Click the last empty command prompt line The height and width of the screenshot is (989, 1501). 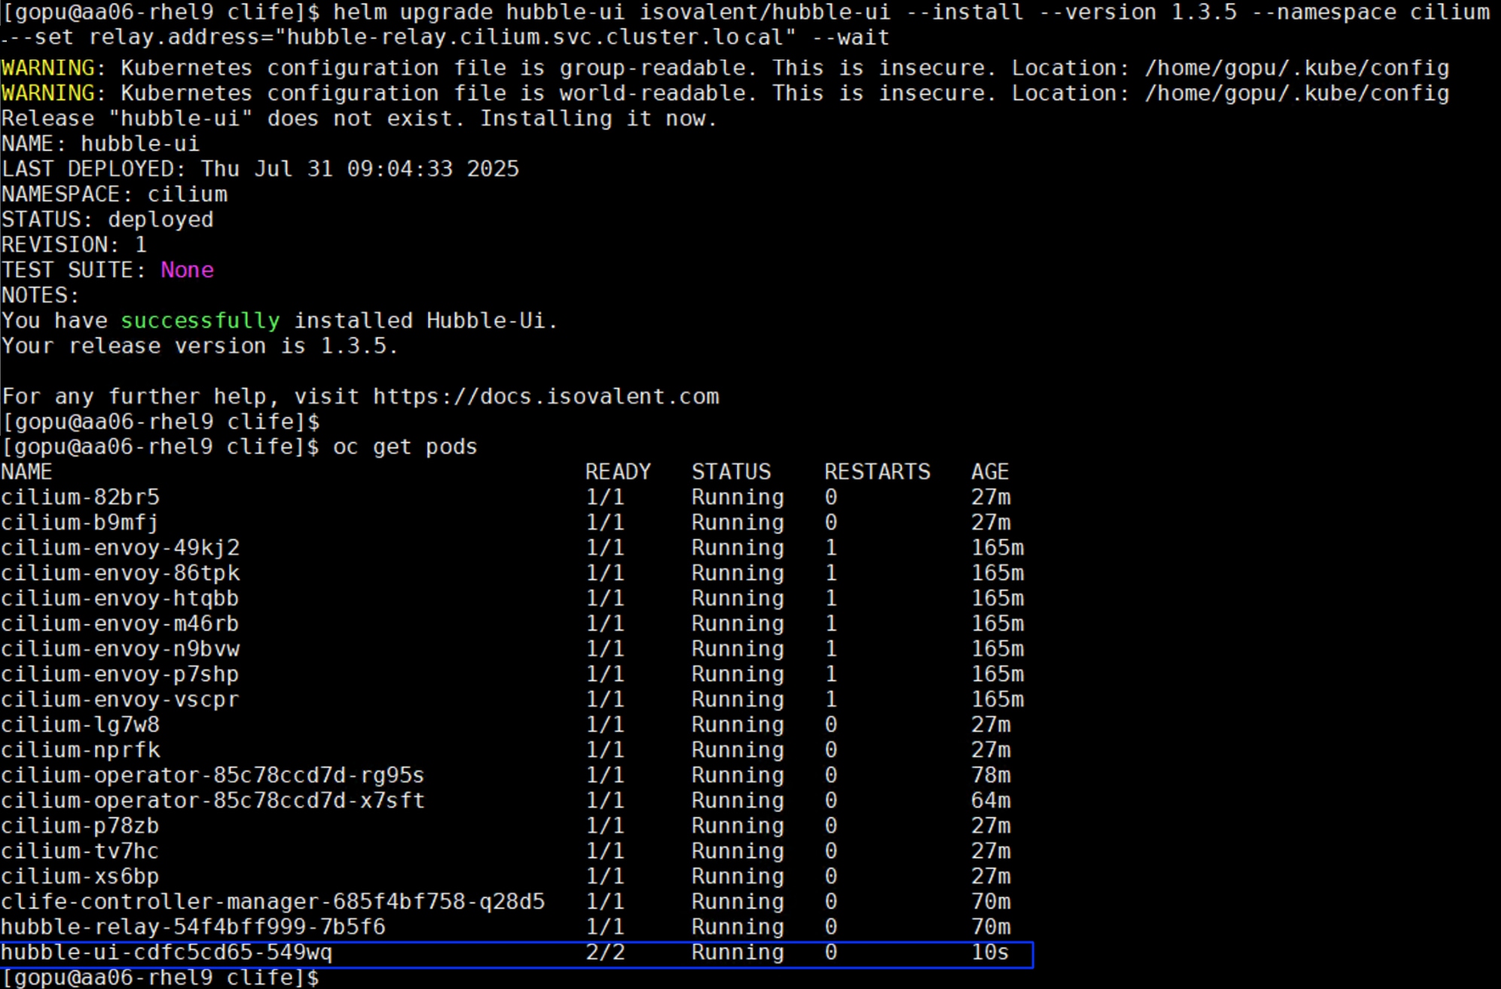[160, 978]
